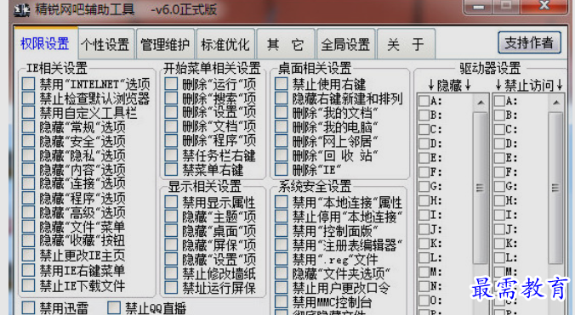Click up arrow of 禁止访问 list scrollbar

555,103
